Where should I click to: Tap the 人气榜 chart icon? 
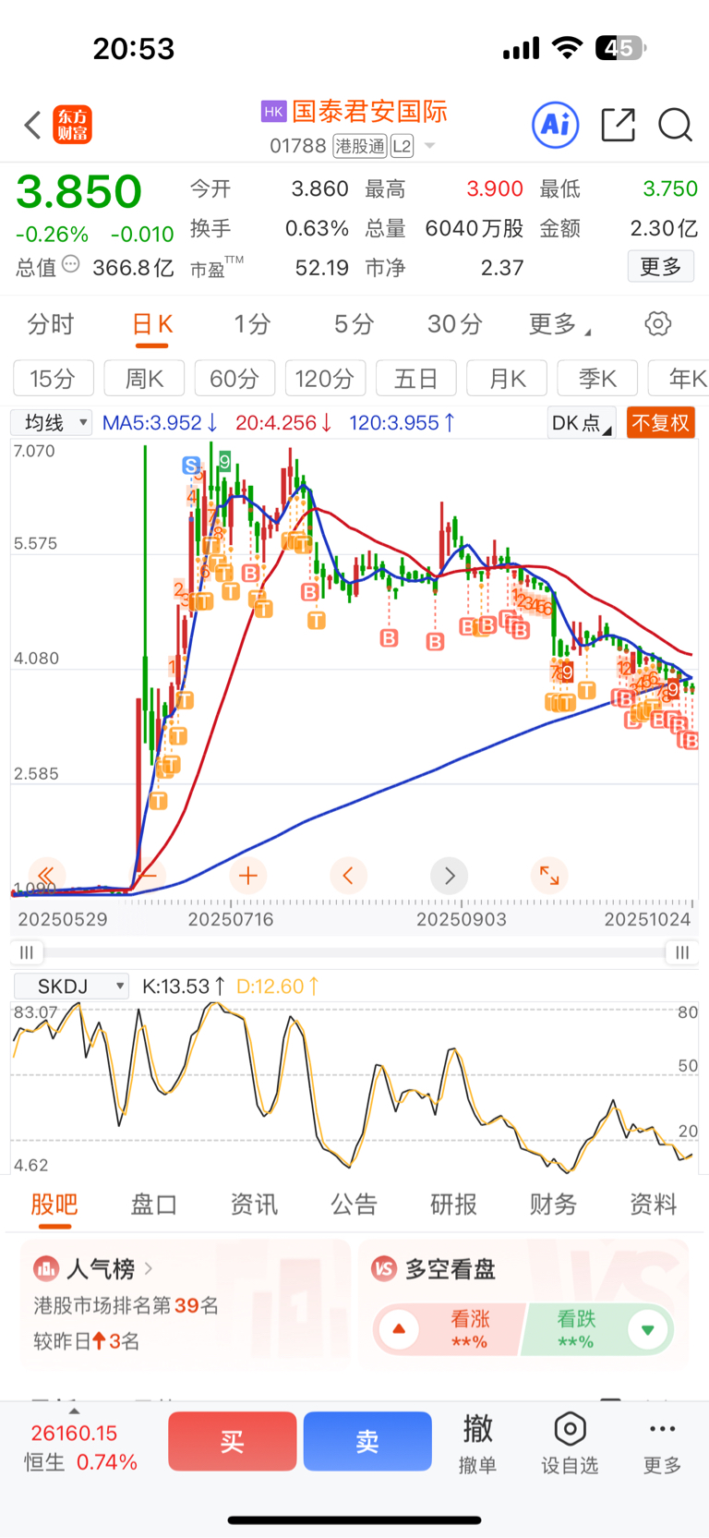(x=45, y=1268)
